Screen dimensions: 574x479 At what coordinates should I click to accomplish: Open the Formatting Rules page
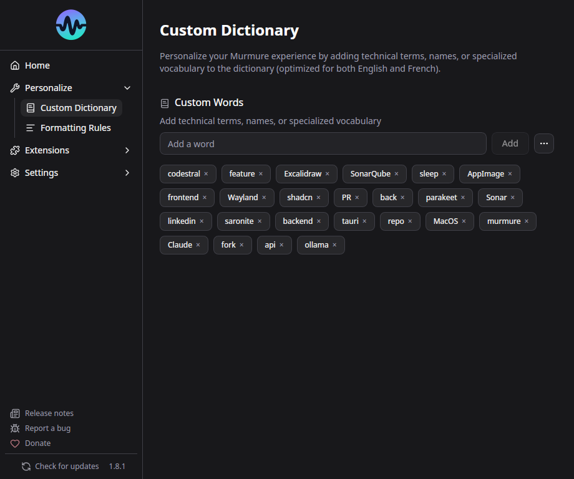(x=75, y=127)
